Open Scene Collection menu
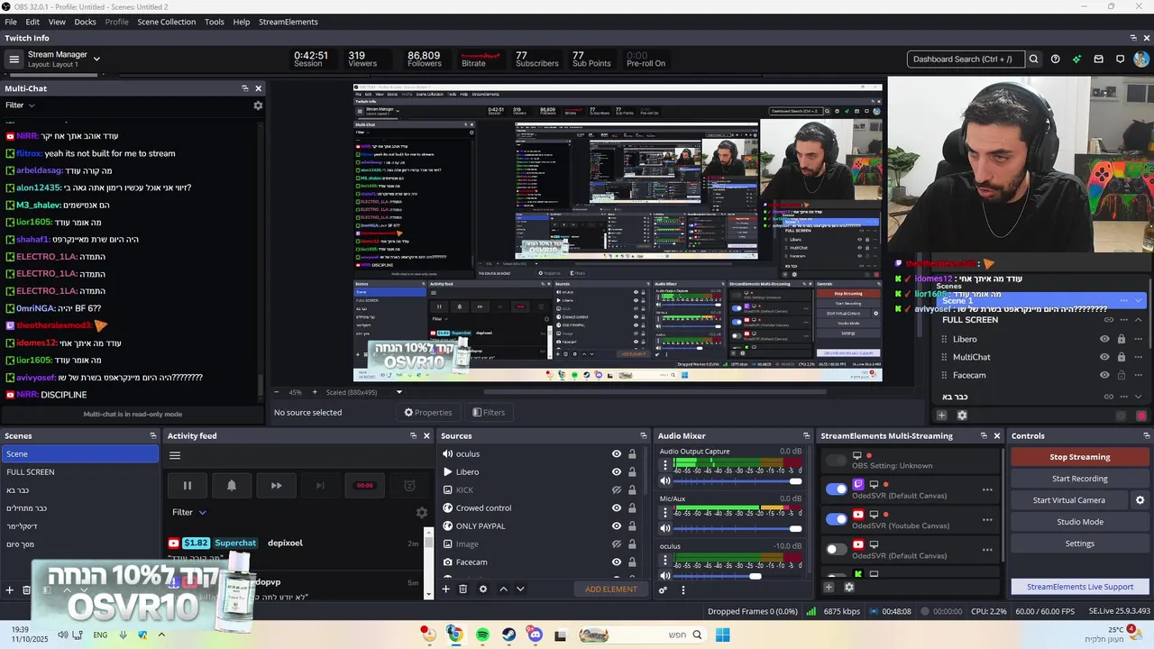Screen dimensions: 1154x649 [166, 22]
